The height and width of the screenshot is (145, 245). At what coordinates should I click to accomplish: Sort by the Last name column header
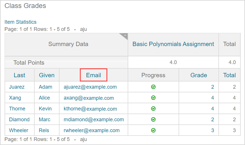click(x=19, y=75)
